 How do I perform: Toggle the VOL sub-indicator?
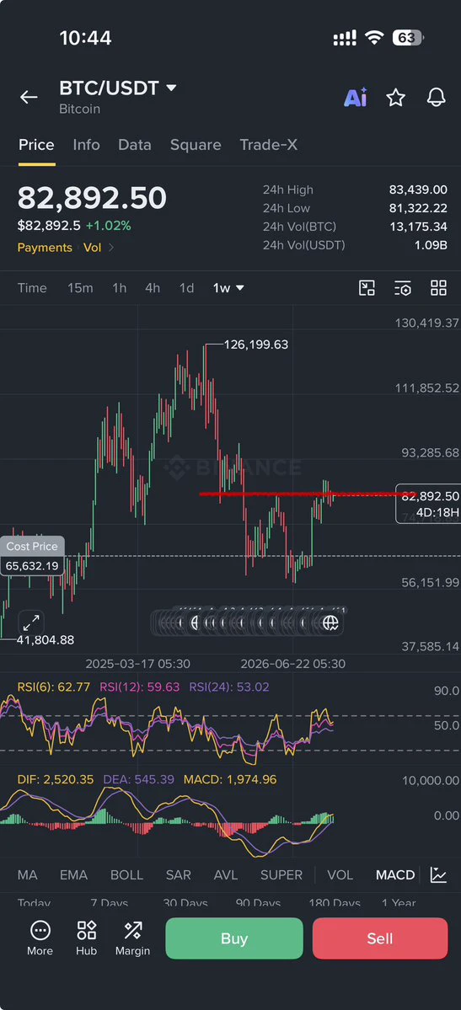point(340,874)
